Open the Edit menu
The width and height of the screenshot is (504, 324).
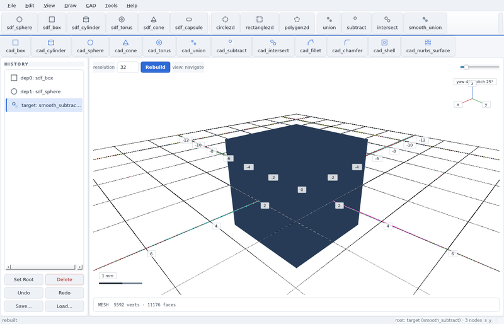click(30, 6)
